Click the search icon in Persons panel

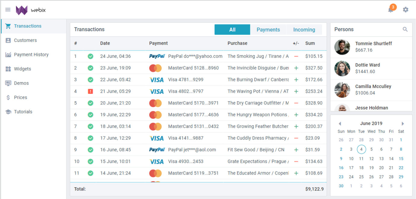tap(405, 29)
